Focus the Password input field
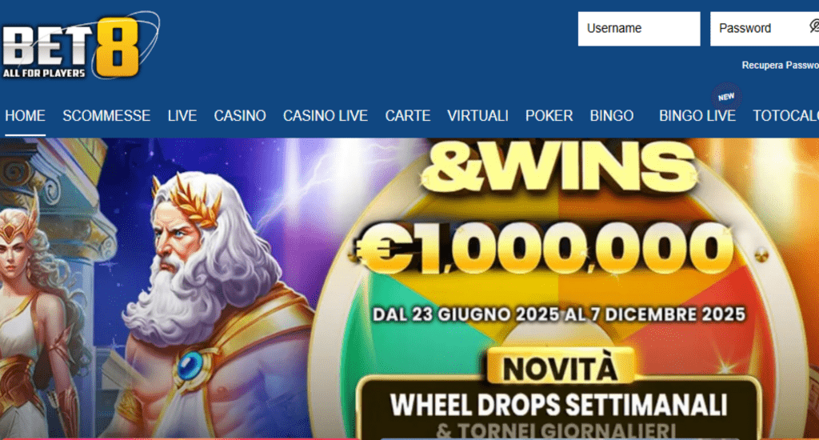Image resolution: width=819 pixels, height=440 pixels. 765,29
